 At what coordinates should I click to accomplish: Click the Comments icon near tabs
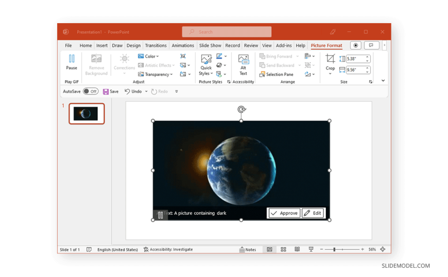coord(371,45)
